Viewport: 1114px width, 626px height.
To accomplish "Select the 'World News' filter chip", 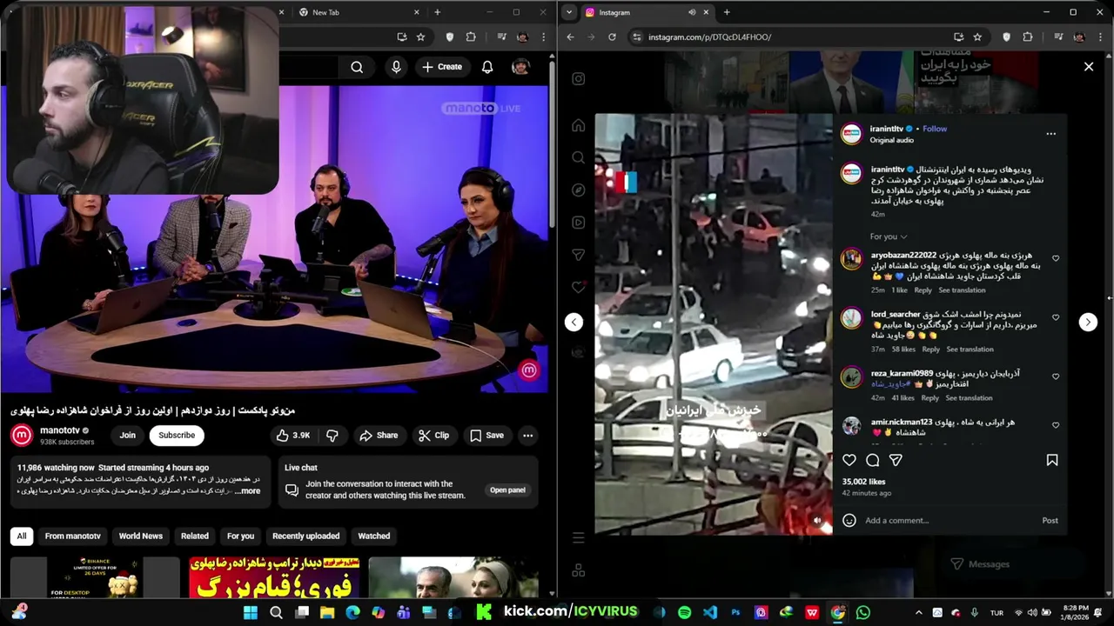I will pyautogui.click(x=141, y=536).
